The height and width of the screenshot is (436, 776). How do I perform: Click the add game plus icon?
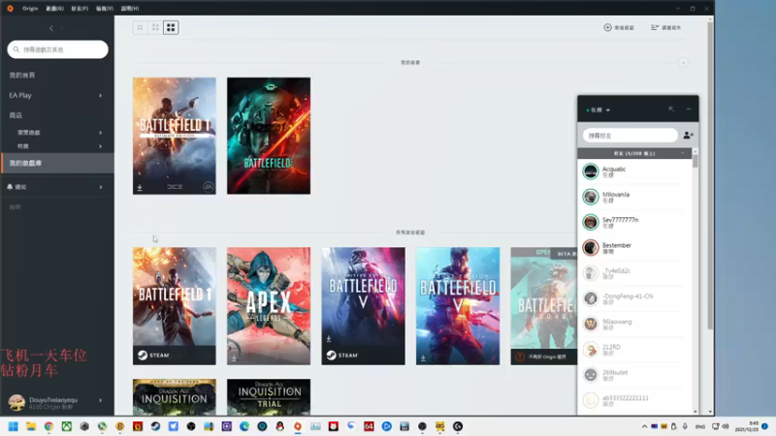tap(608, 27)
